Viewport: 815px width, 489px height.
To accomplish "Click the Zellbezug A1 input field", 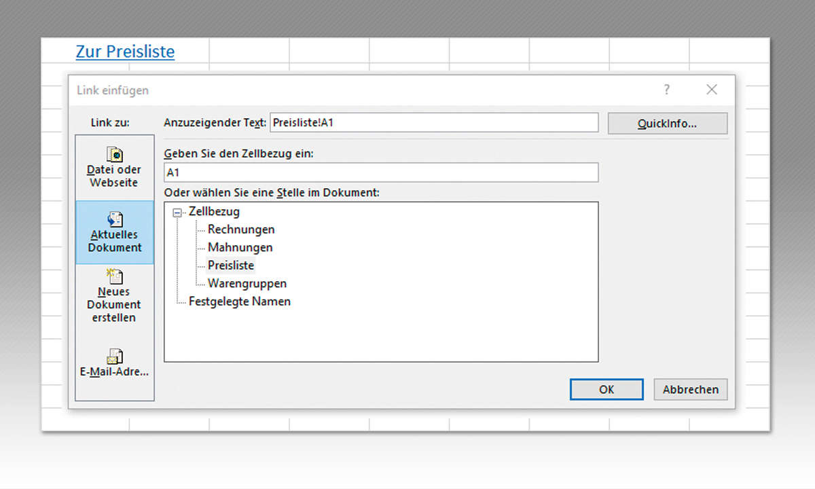I will click(x=381, y=173).
